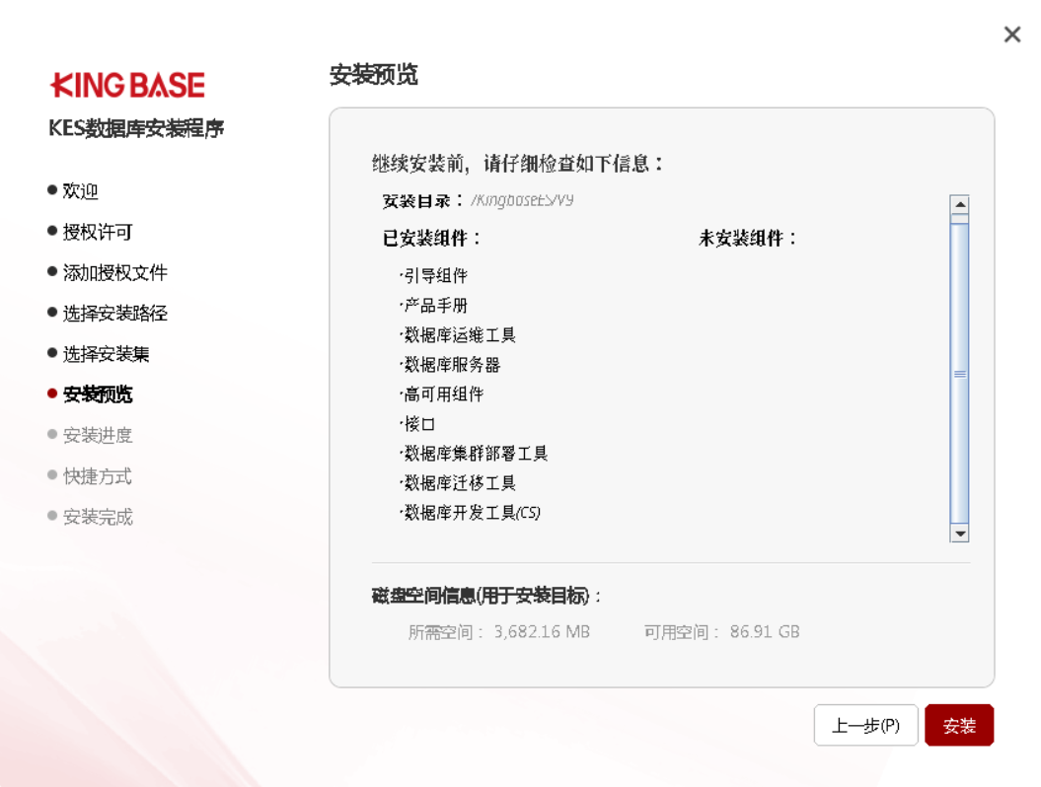Viewport: 1041px width, 787px height.
Task: Select the 欢迎 step in sidebar
Action: click(x=80, y=191)
